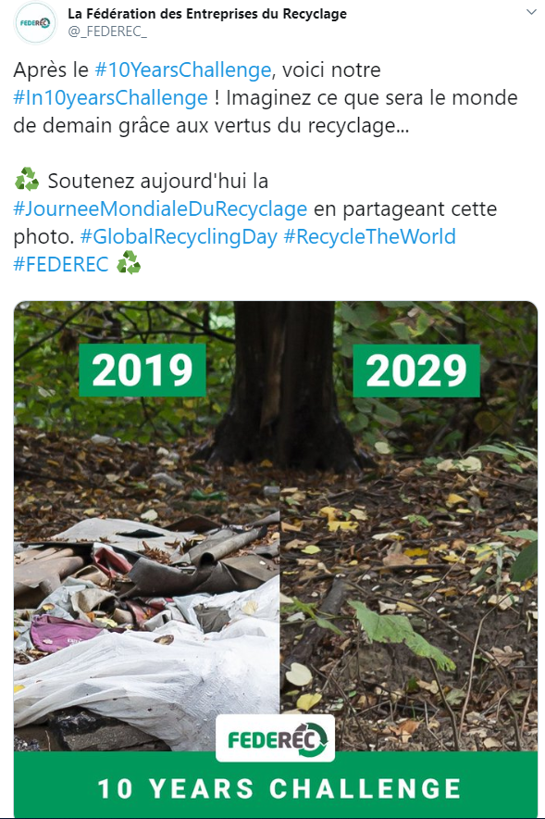
Task: Click the 10 YEARS CHALLENGE green banner
Action: click(276, 785)
